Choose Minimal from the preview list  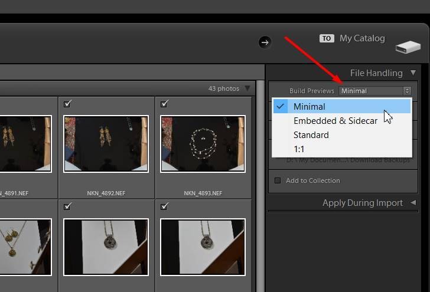[x=310, y=107]
